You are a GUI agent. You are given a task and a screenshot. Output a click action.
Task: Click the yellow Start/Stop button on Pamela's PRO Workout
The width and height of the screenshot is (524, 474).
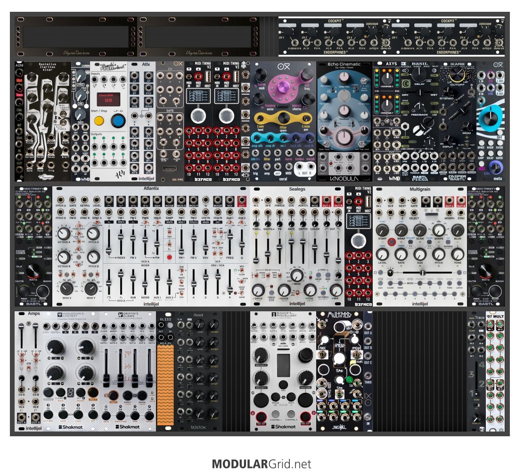pos(99,120)
